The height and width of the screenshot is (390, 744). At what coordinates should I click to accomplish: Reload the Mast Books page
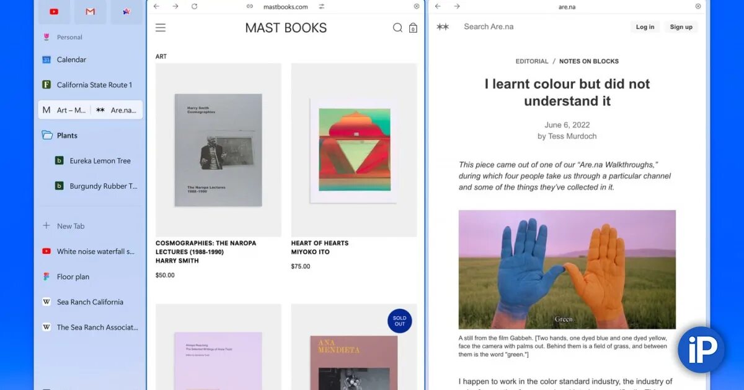click(x=194, y=6)
